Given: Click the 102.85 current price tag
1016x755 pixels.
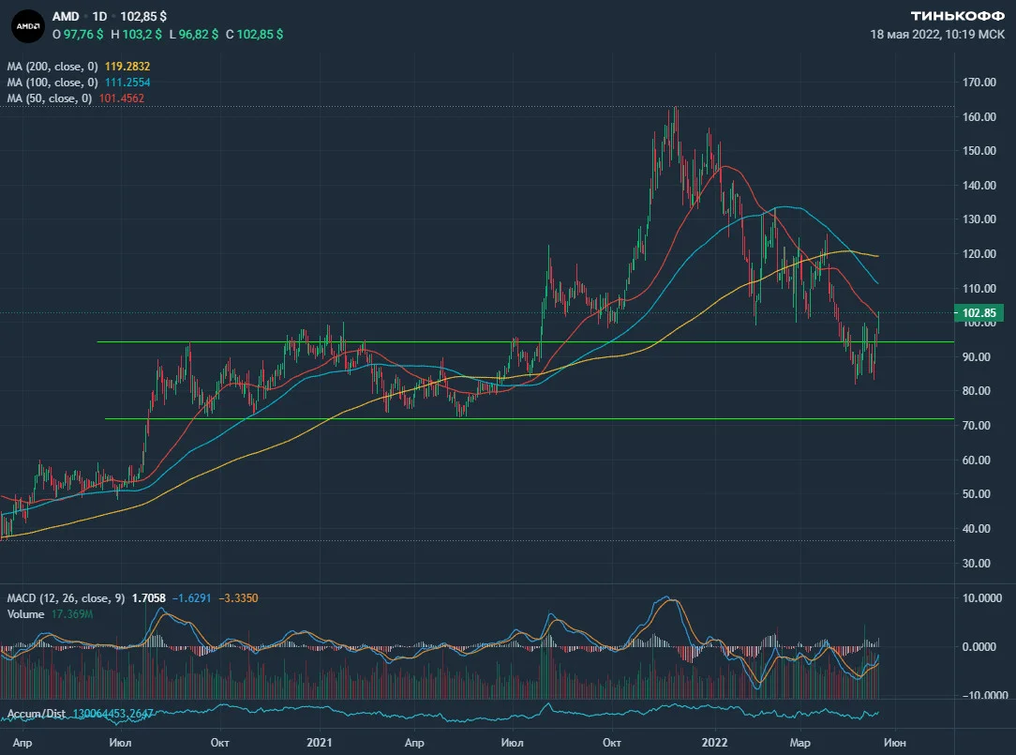Looking at the screenshot, I should pos(979,313).
